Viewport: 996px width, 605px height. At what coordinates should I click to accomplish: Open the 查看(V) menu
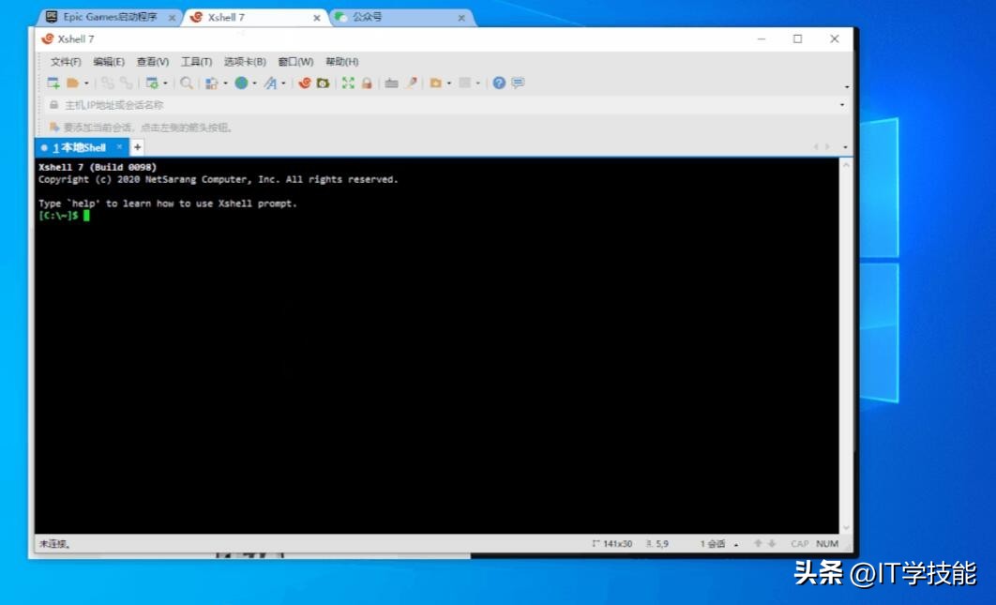(x=153, y=62)
